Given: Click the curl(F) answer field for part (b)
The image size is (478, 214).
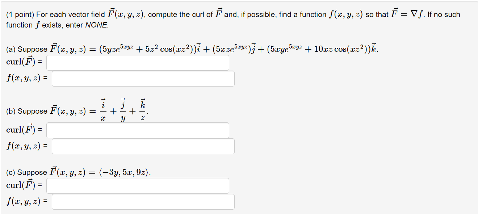Looking at the screenshot, I should click(138, 130).
